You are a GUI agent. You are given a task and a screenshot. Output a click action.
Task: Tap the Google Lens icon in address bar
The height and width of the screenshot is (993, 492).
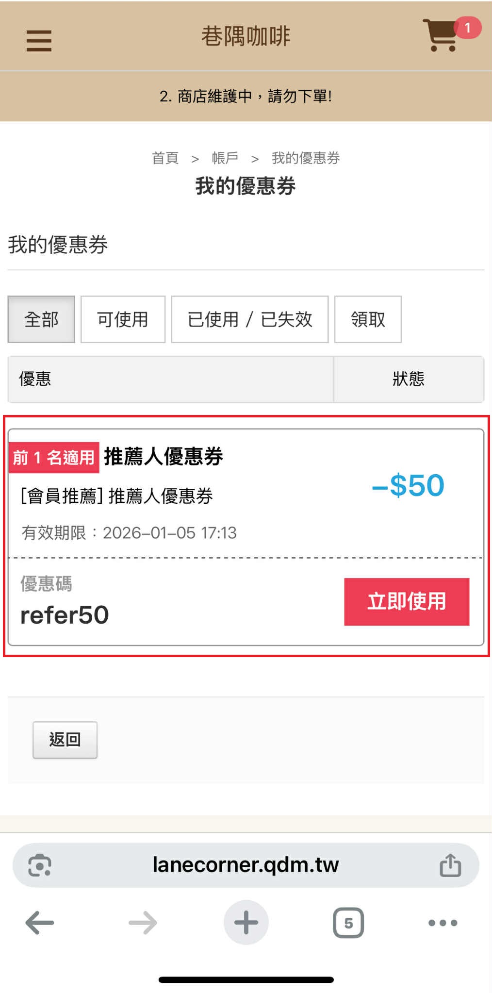coord(40,865)
